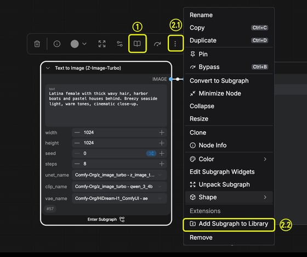Select the Bypass menu entry
The image size is (307, 257).
pos(229,67)
